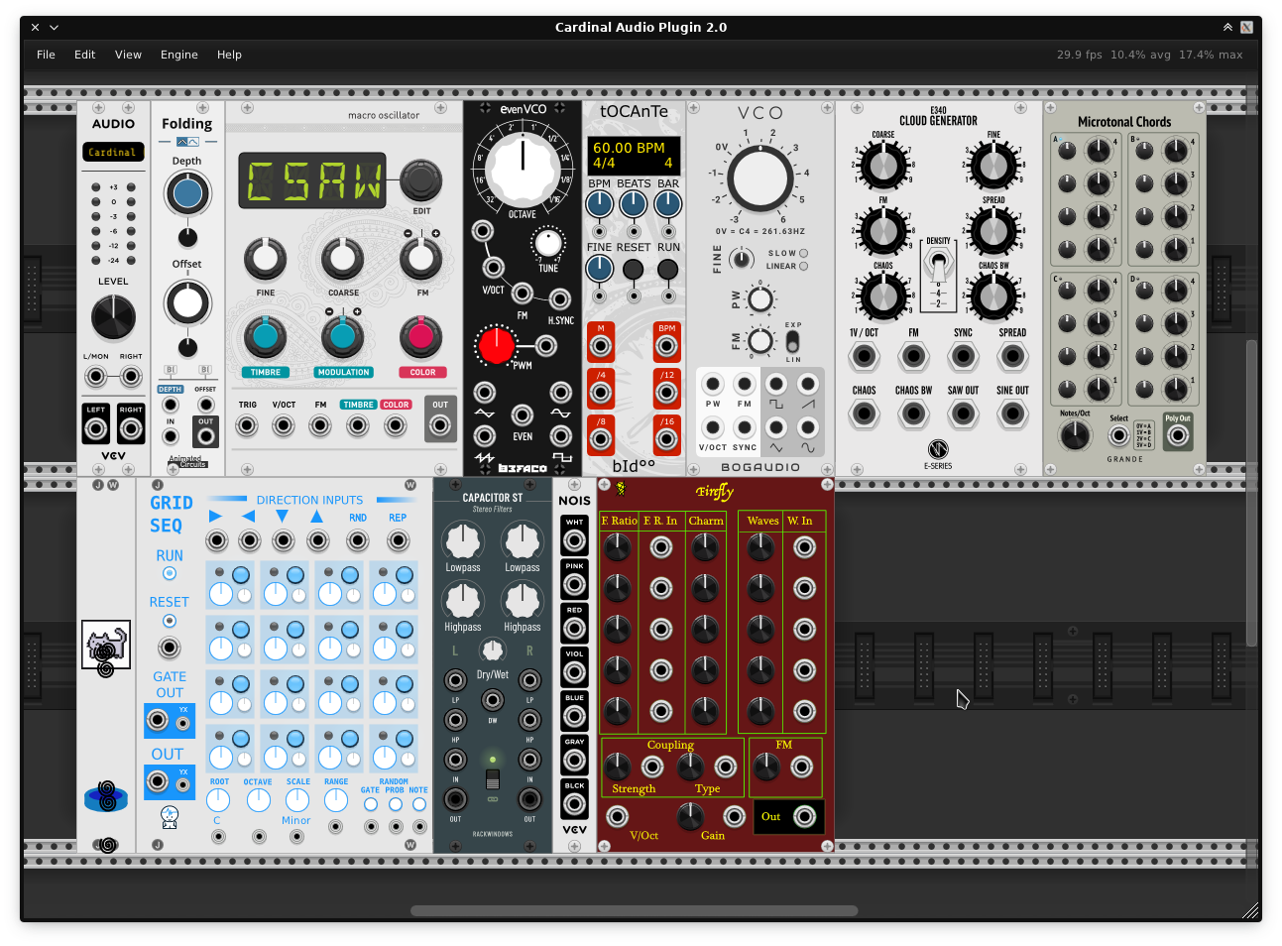Click the TRIG jack on macro oscillator
The height and width of the screenshot is (946, 1282).
click(247, 425)
